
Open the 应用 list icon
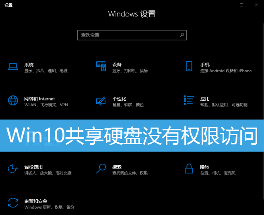[x=189, y=100]
